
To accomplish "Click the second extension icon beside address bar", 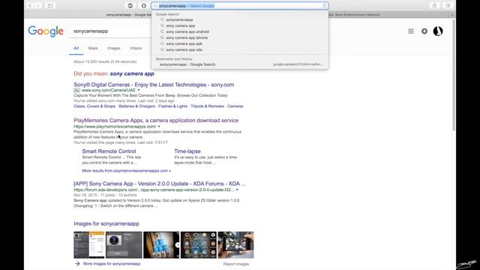I will 143,5.
